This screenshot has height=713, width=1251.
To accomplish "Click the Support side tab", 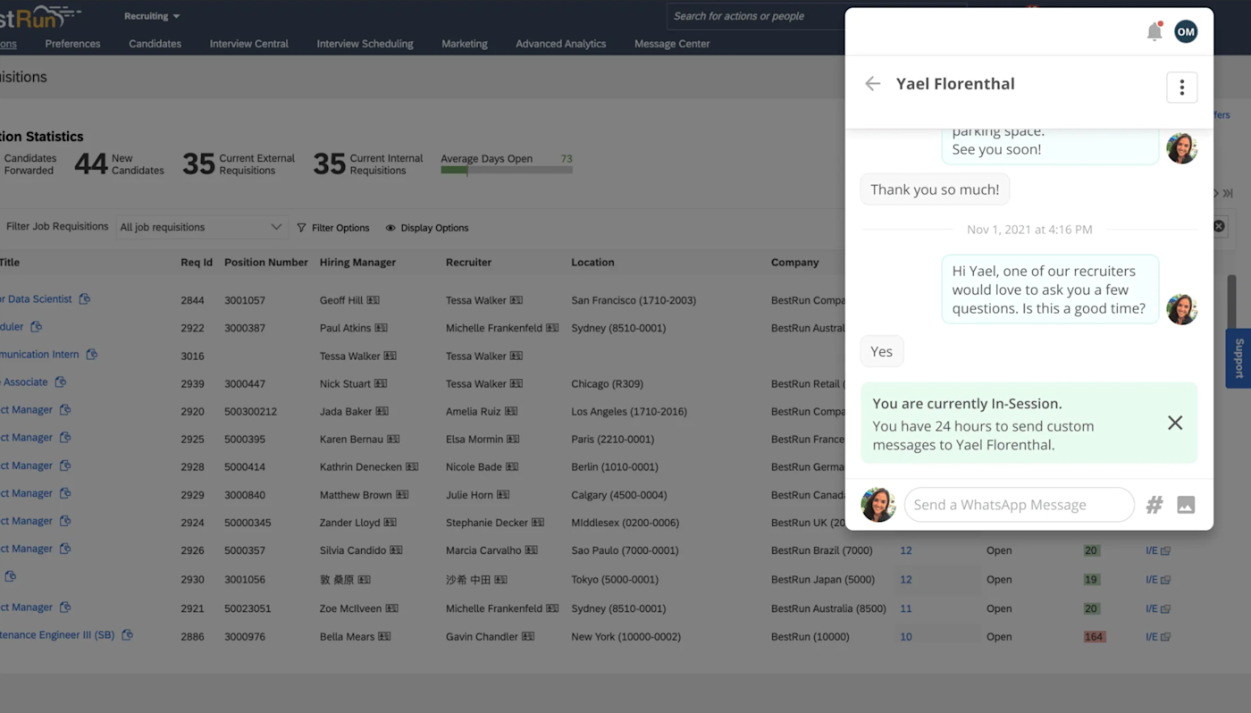I will (x=1238, y=358).
